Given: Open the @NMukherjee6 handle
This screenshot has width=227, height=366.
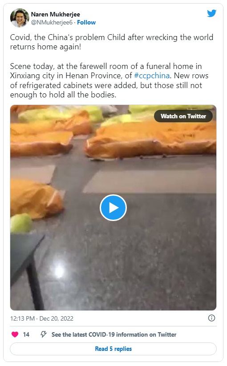Looking at the screenshot, I should tap(52, 22).
